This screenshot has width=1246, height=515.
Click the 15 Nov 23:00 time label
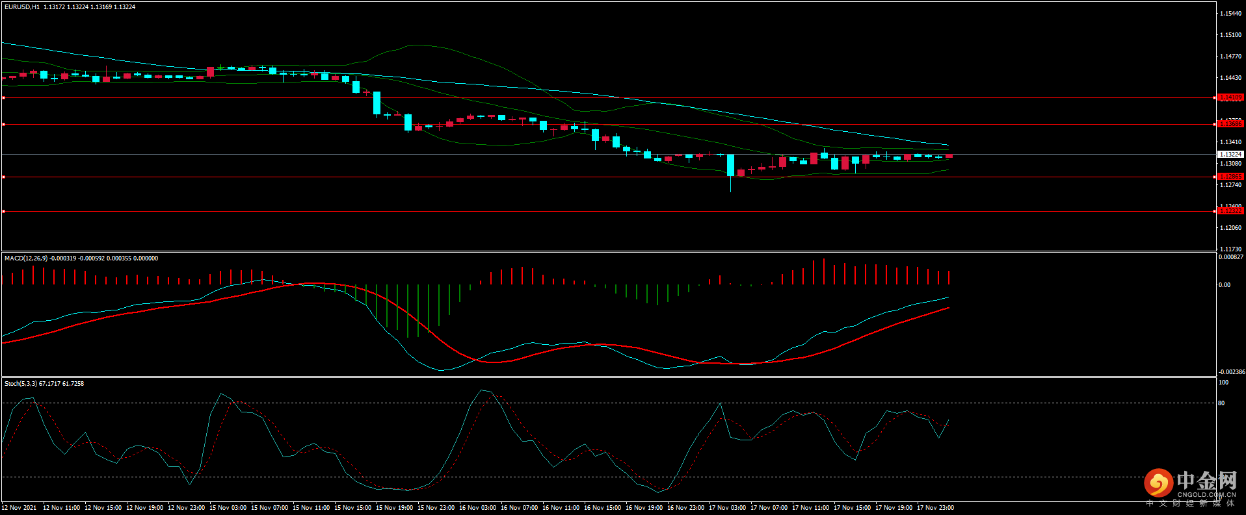click(x=436, y=508)
